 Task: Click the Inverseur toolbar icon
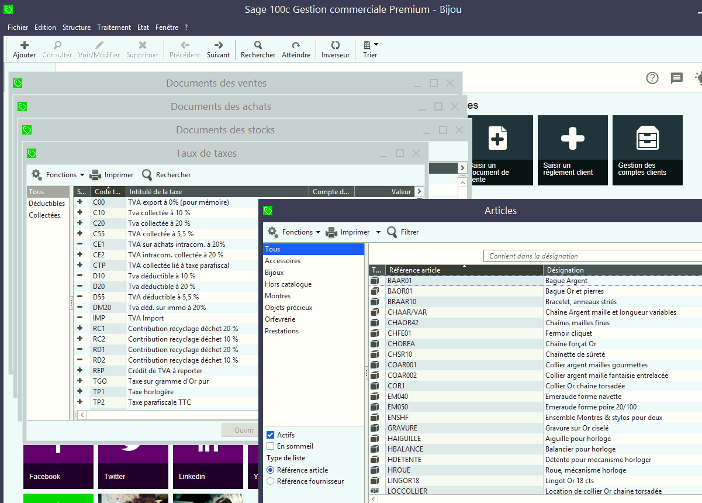(336, 45)
